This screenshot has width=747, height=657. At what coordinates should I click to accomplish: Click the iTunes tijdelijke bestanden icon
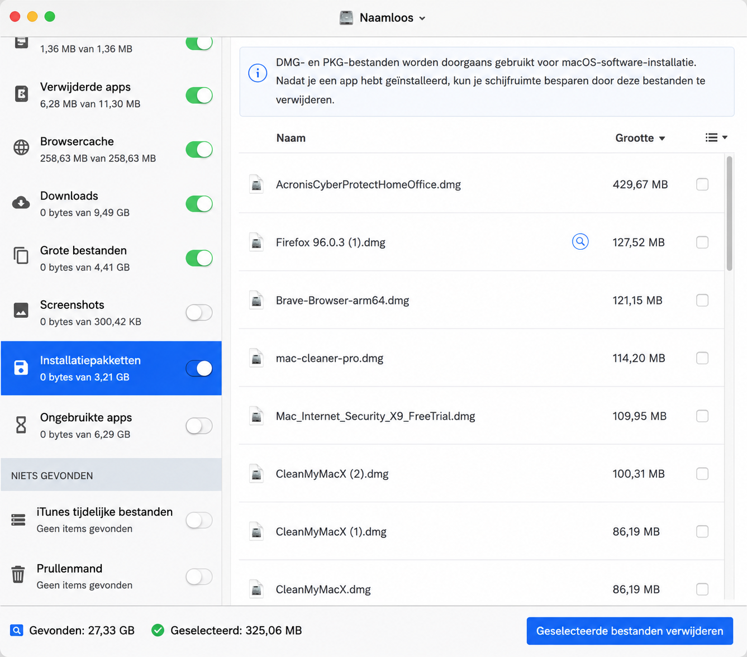click(x=18, y=520)
